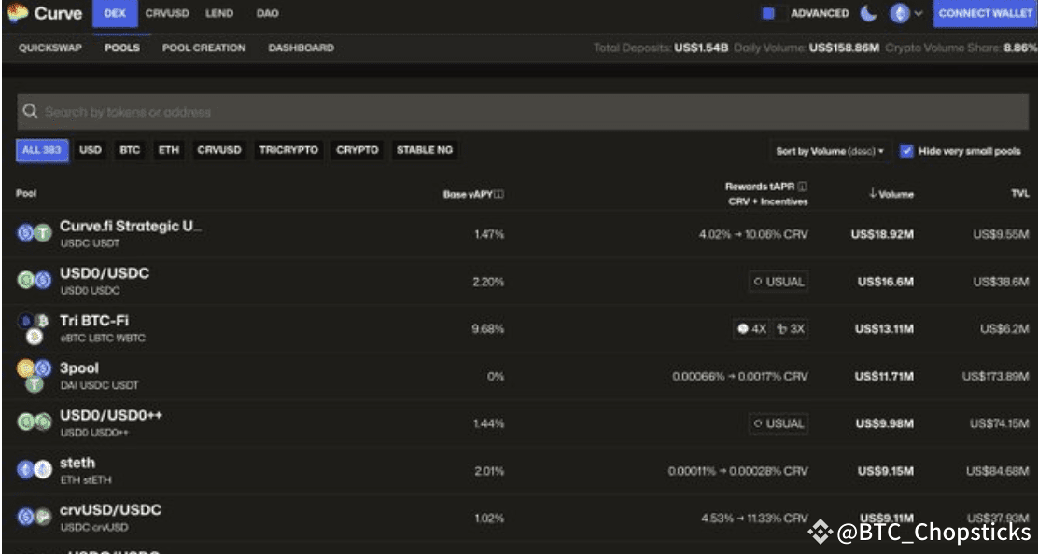This screenshot has height=554, width=1038.
Task: Click the Curve logo icon
Action: (x=17, y=12)
